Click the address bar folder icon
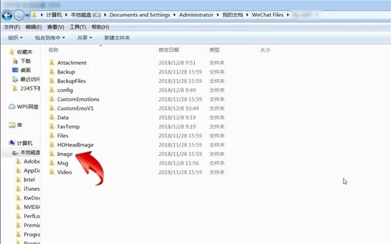This screenshot has width=391, height=244. (35, 15)
